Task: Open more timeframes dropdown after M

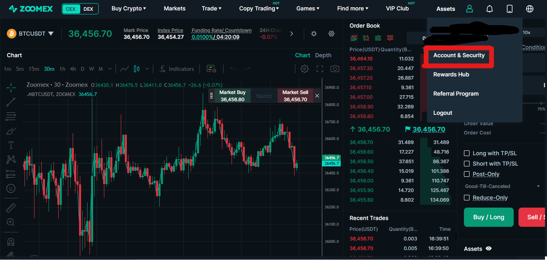Action: point(110,69)
